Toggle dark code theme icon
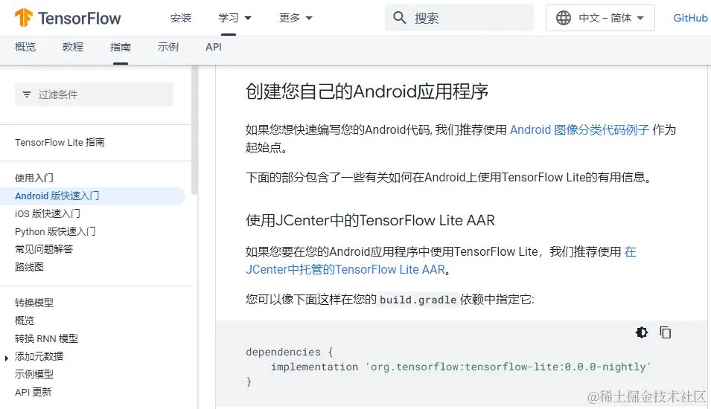Image resolution: width=711 pixels, height=409 pixels. [642, 332]
